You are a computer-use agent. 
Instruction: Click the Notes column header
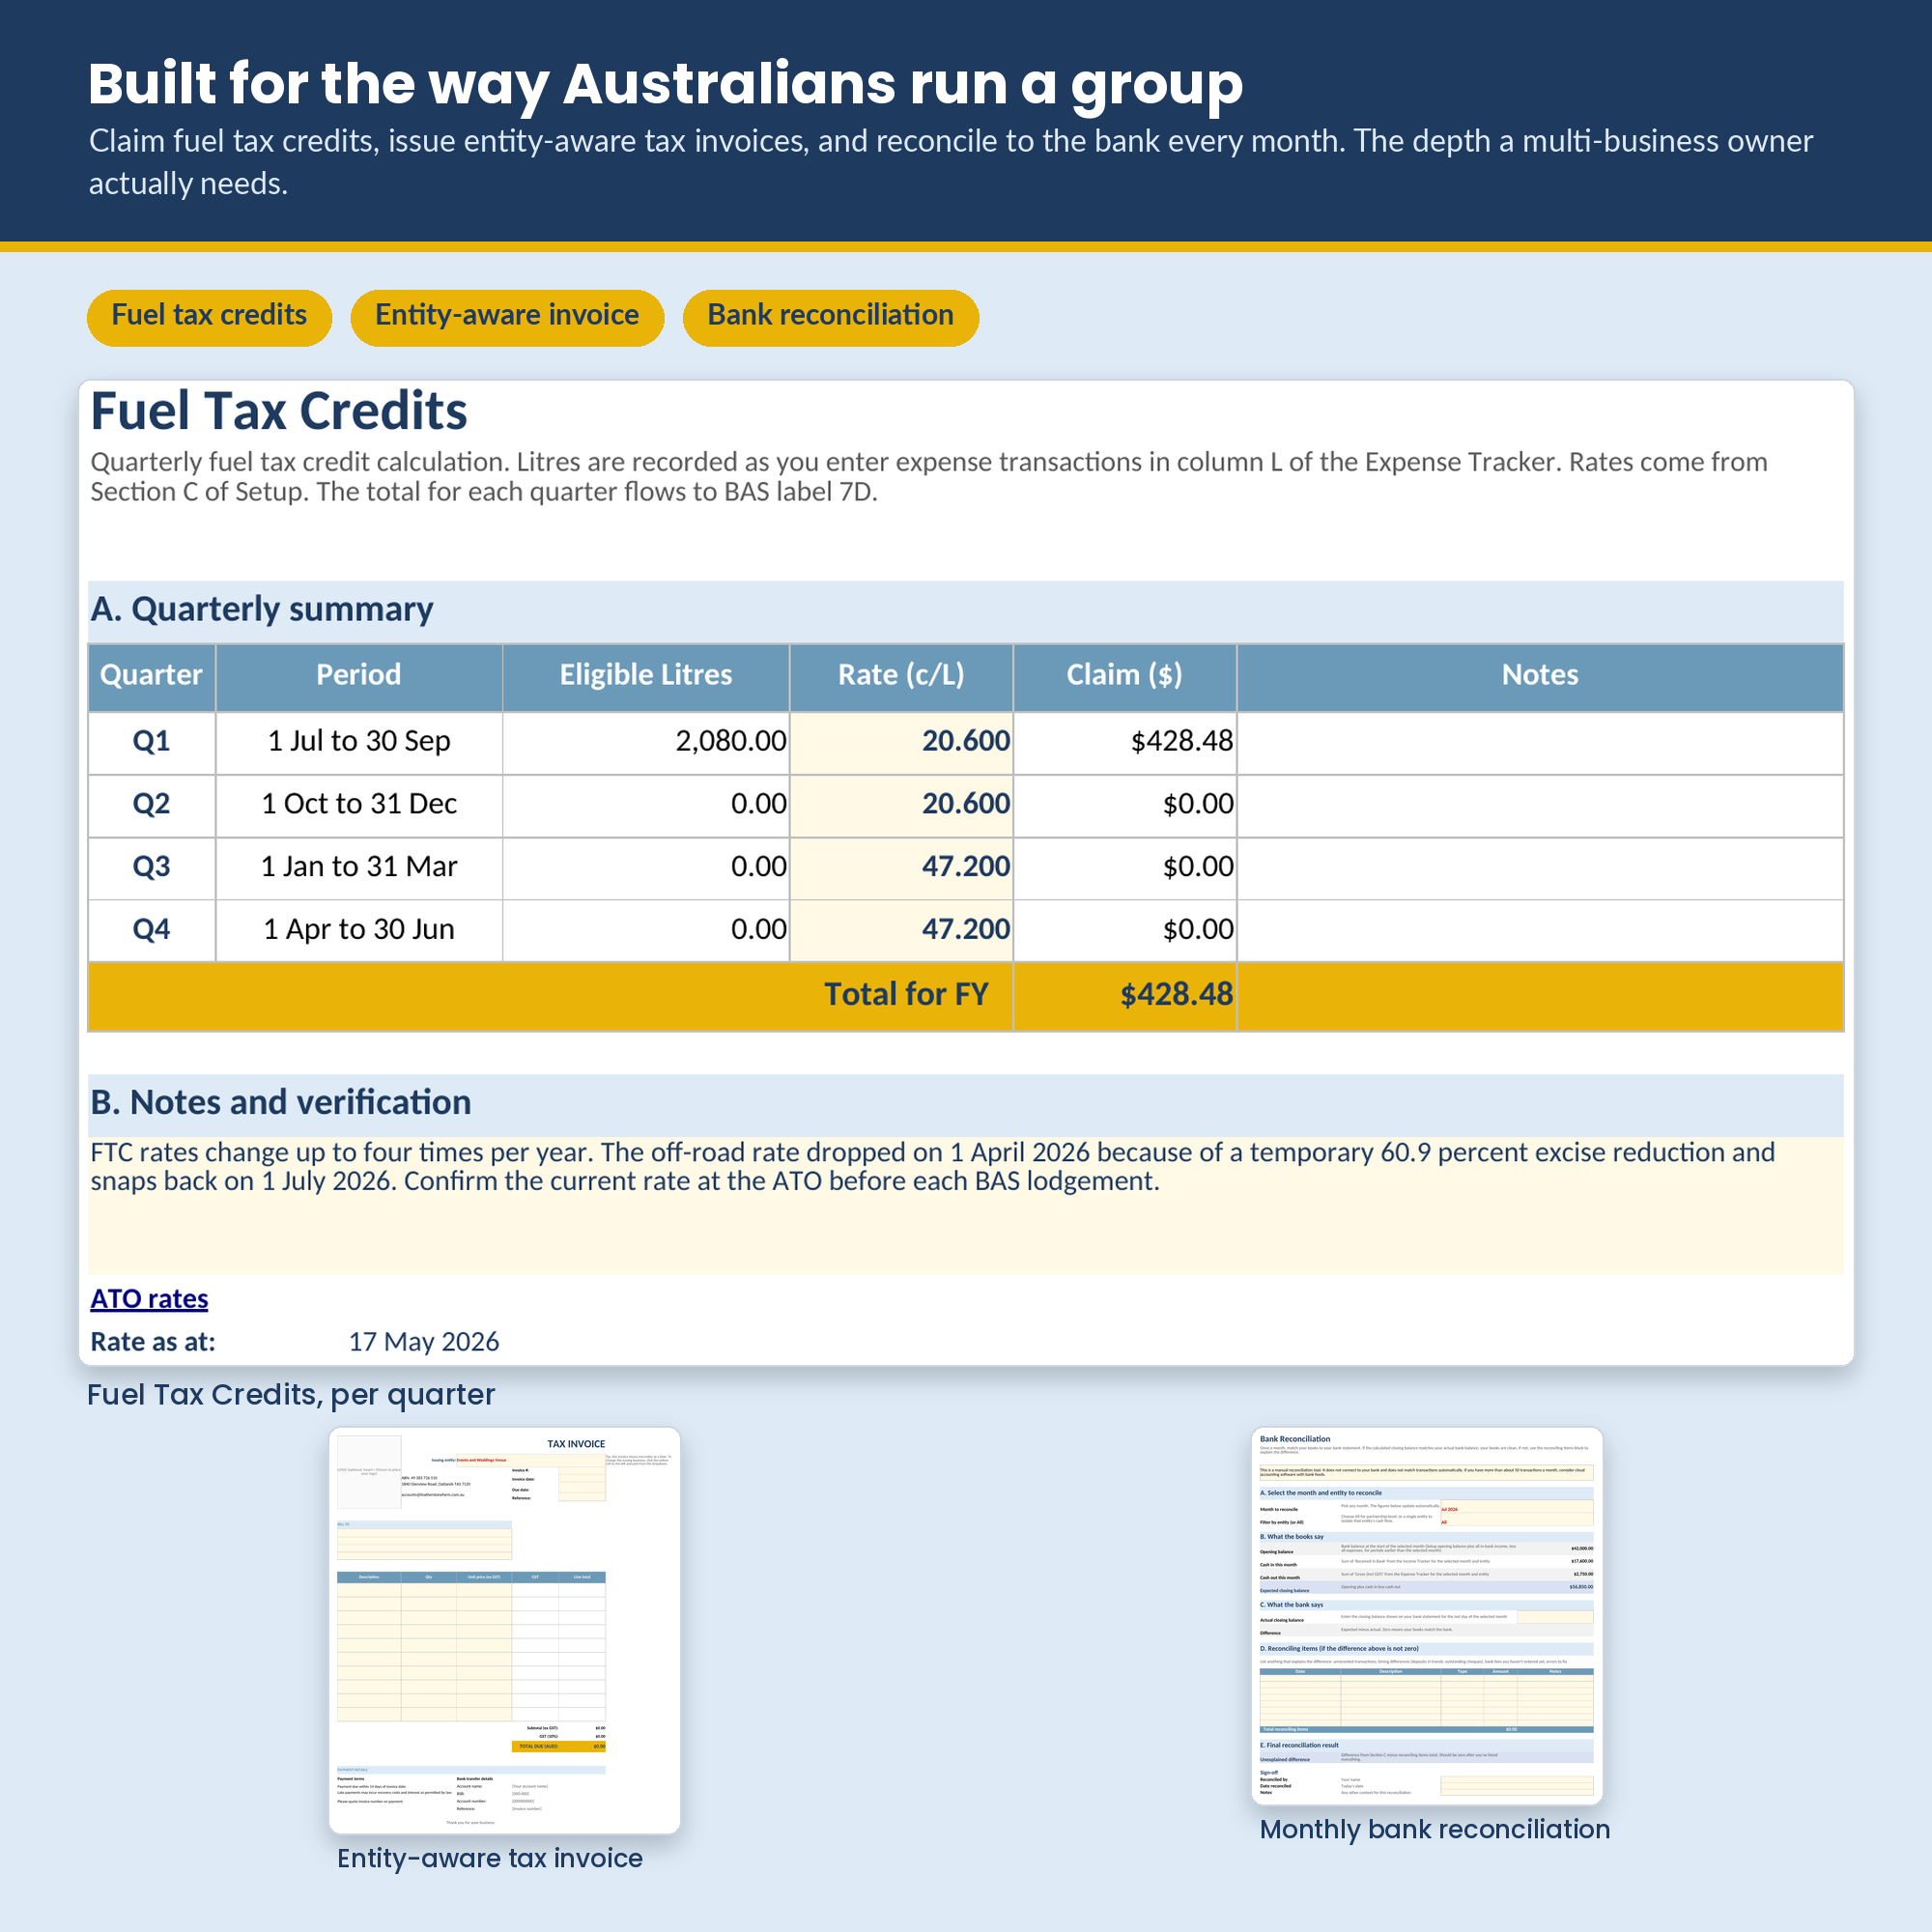(x=1540, y=676)
